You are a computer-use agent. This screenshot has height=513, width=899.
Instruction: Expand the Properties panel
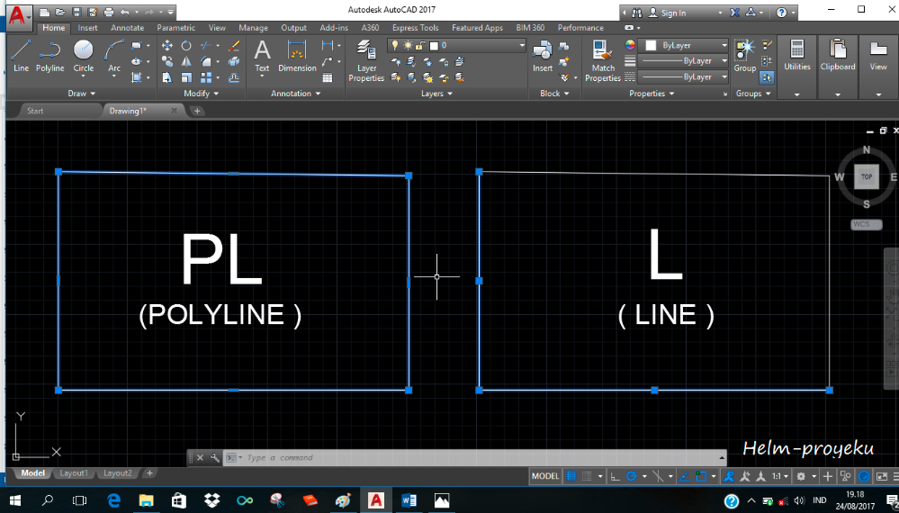click(x=652, y=94)
